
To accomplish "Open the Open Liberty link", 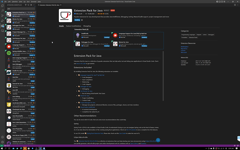I will point(134,144).
